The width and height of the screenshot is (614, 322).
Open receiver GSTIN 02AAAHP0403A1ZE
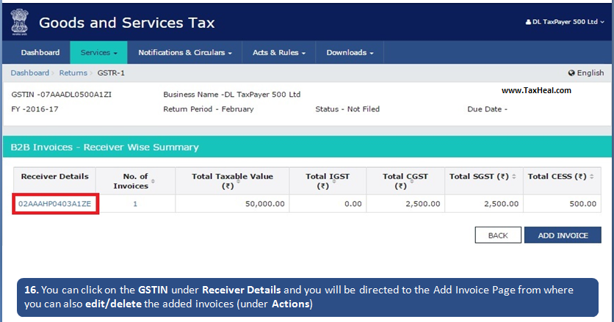(55, 204)
